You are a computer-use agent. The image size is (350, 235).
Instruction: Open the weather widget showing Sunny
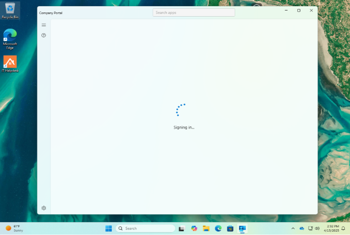click(14, 228)
